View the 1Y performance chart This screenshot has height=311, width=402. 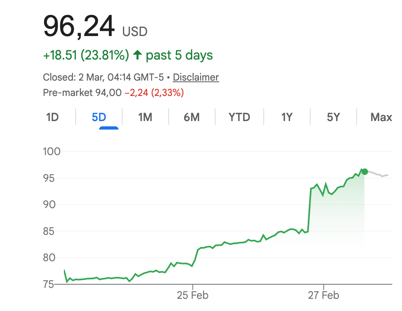click(286, 117)
